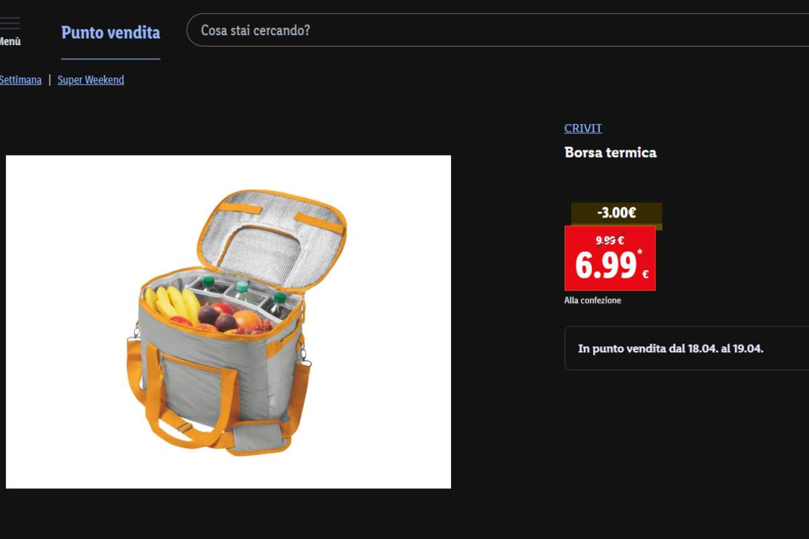
Task: Click the euro symbol in the price tag
Action: 645,274
